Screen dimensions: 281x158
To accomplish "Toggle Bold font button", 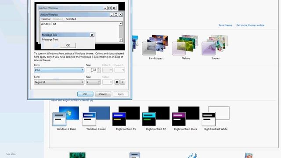I will tap(117, 82).
